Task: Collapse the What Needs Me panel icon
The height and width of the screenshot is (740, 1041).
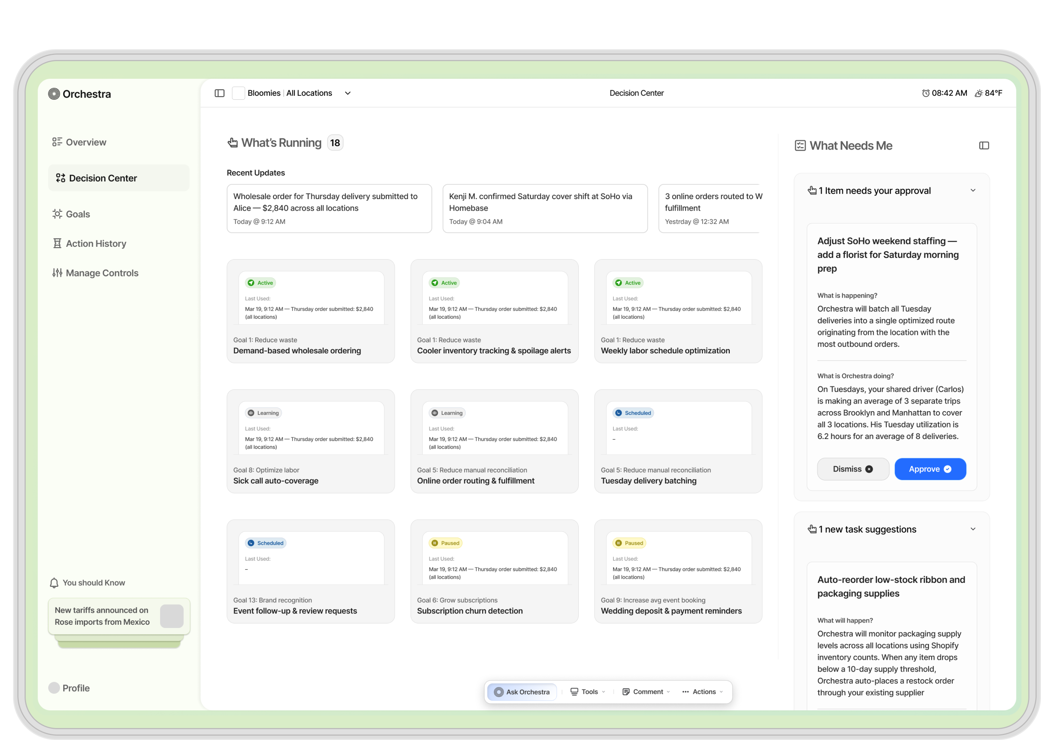Action: [984, 145]
